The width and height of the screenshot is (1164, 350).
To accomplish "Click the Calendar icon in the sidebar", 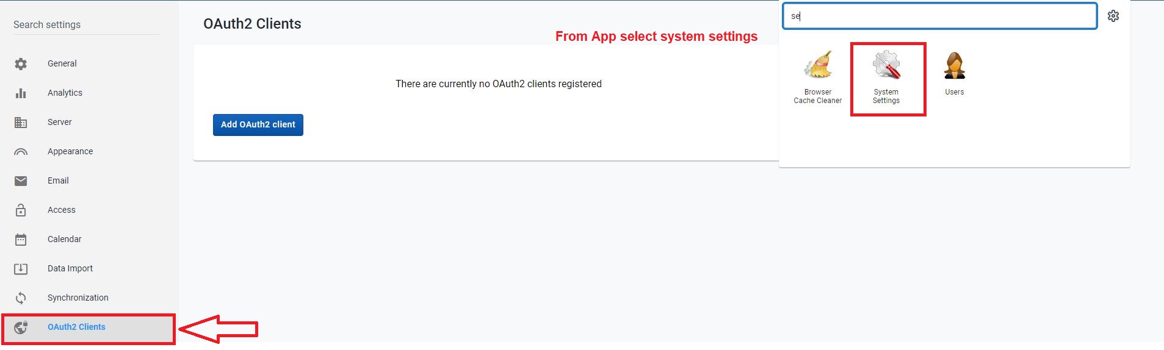I will click(21, 239).
